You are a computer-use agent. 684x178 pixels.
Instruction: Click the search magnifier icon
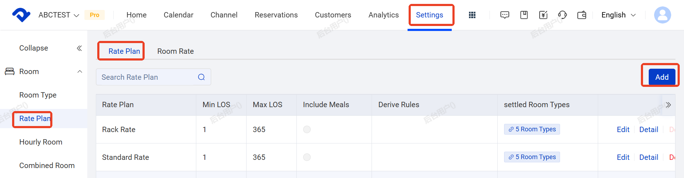(x=201, y=77)
